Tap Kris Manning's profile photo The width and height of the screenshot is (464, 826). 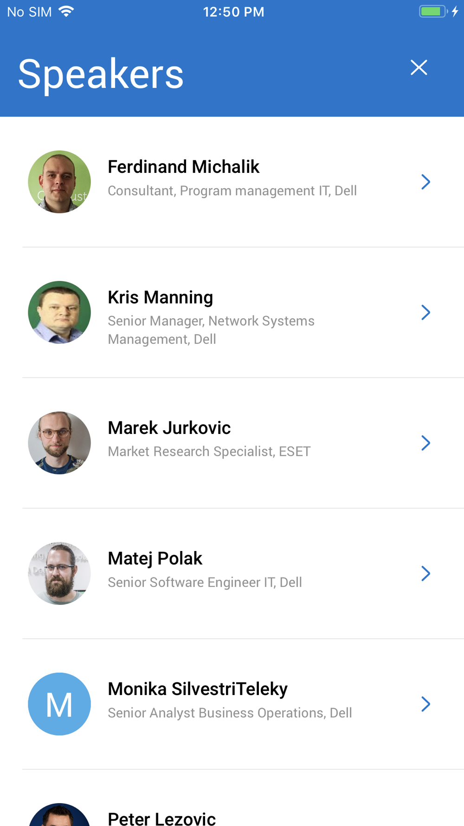point(59,312)
